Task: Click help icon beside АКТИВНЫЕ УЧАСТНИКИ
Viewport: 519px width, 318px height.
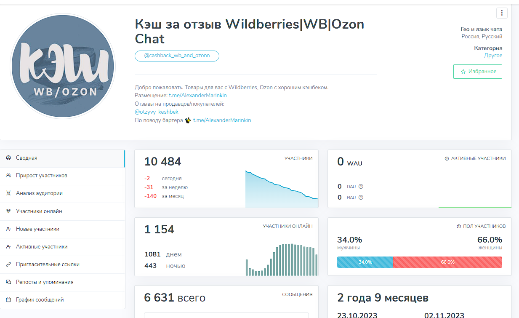Action: tap(447, 159)
